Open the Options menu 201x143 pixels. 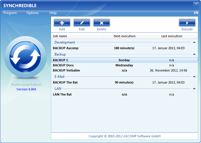[x=32, y=13]
